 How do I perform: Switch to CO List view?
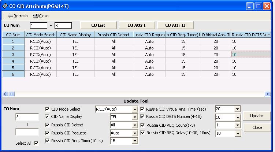(x=98, y=25)
